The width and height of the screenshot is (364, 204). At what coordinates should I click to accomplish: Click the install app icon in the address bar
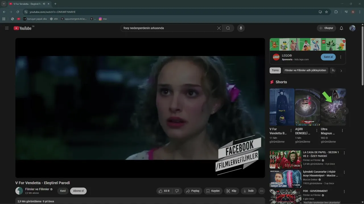[x=320, y=12]
